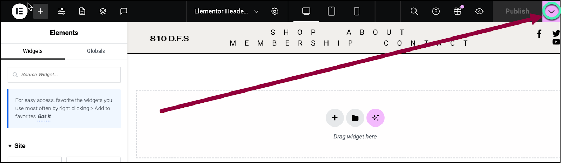Image resolution: width=561 pixels, height=163 pixels.
Task: Open the Finder search icon
Action: click(x=414, y=11)
